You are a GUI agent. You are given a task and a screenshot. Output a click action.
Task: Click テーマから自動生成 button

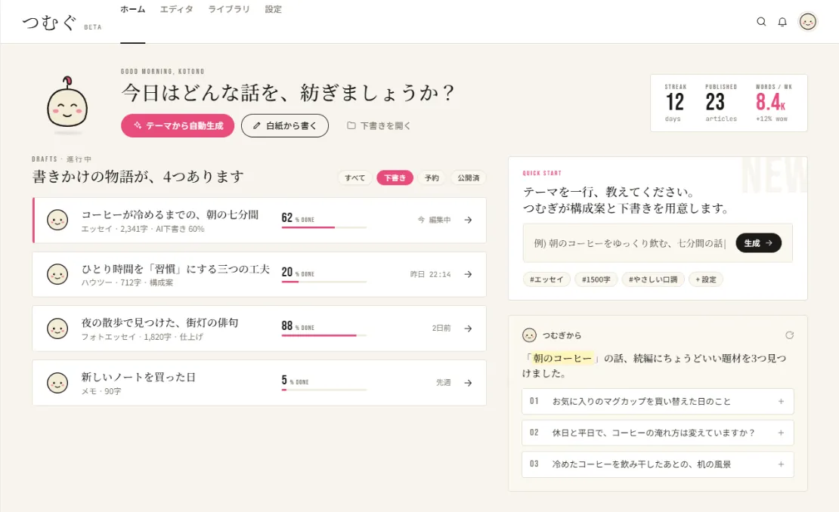click(x=178, y=125)
